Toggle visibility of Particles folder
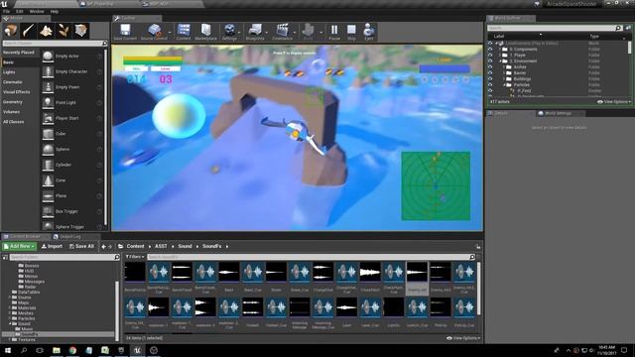The width and height of the screenshot is (635, 357). [490, 85]
